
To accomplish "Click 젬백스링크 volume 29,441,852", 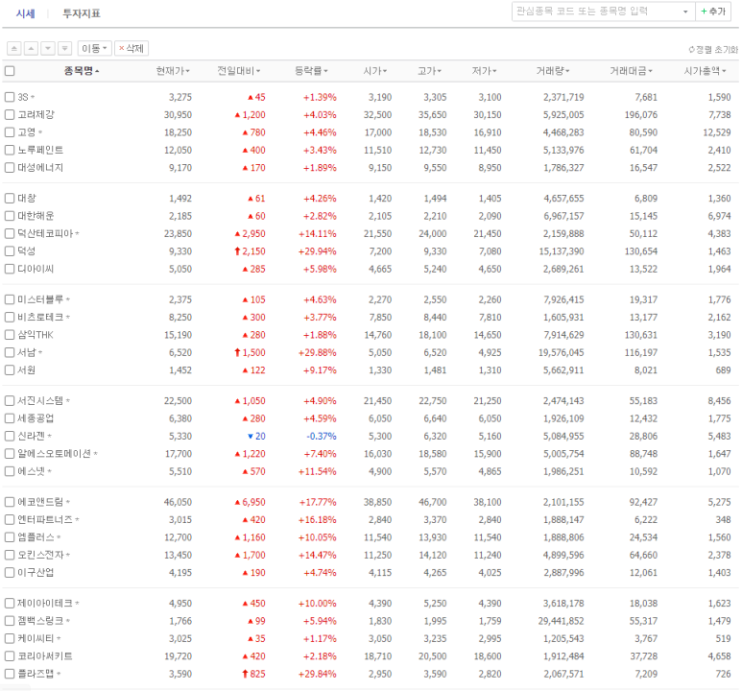I will tap(561, 621).
